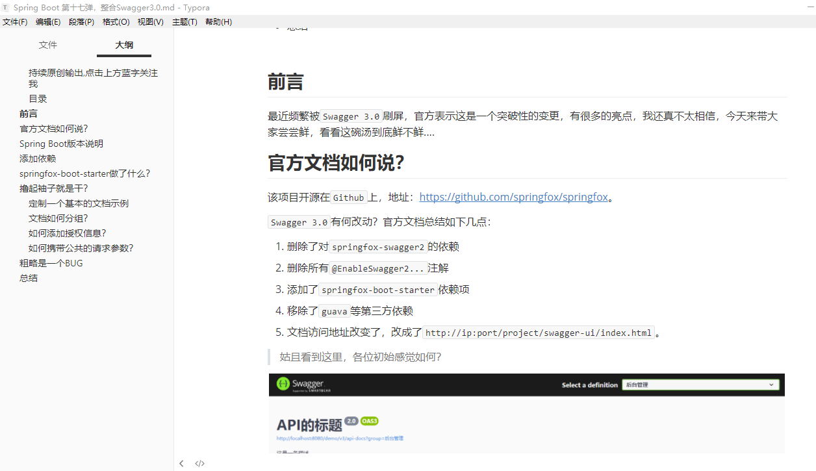This screenshot has width=816, height=471.
Task: Navigate to 添加依赖 via outline
Action: (37, 158)
